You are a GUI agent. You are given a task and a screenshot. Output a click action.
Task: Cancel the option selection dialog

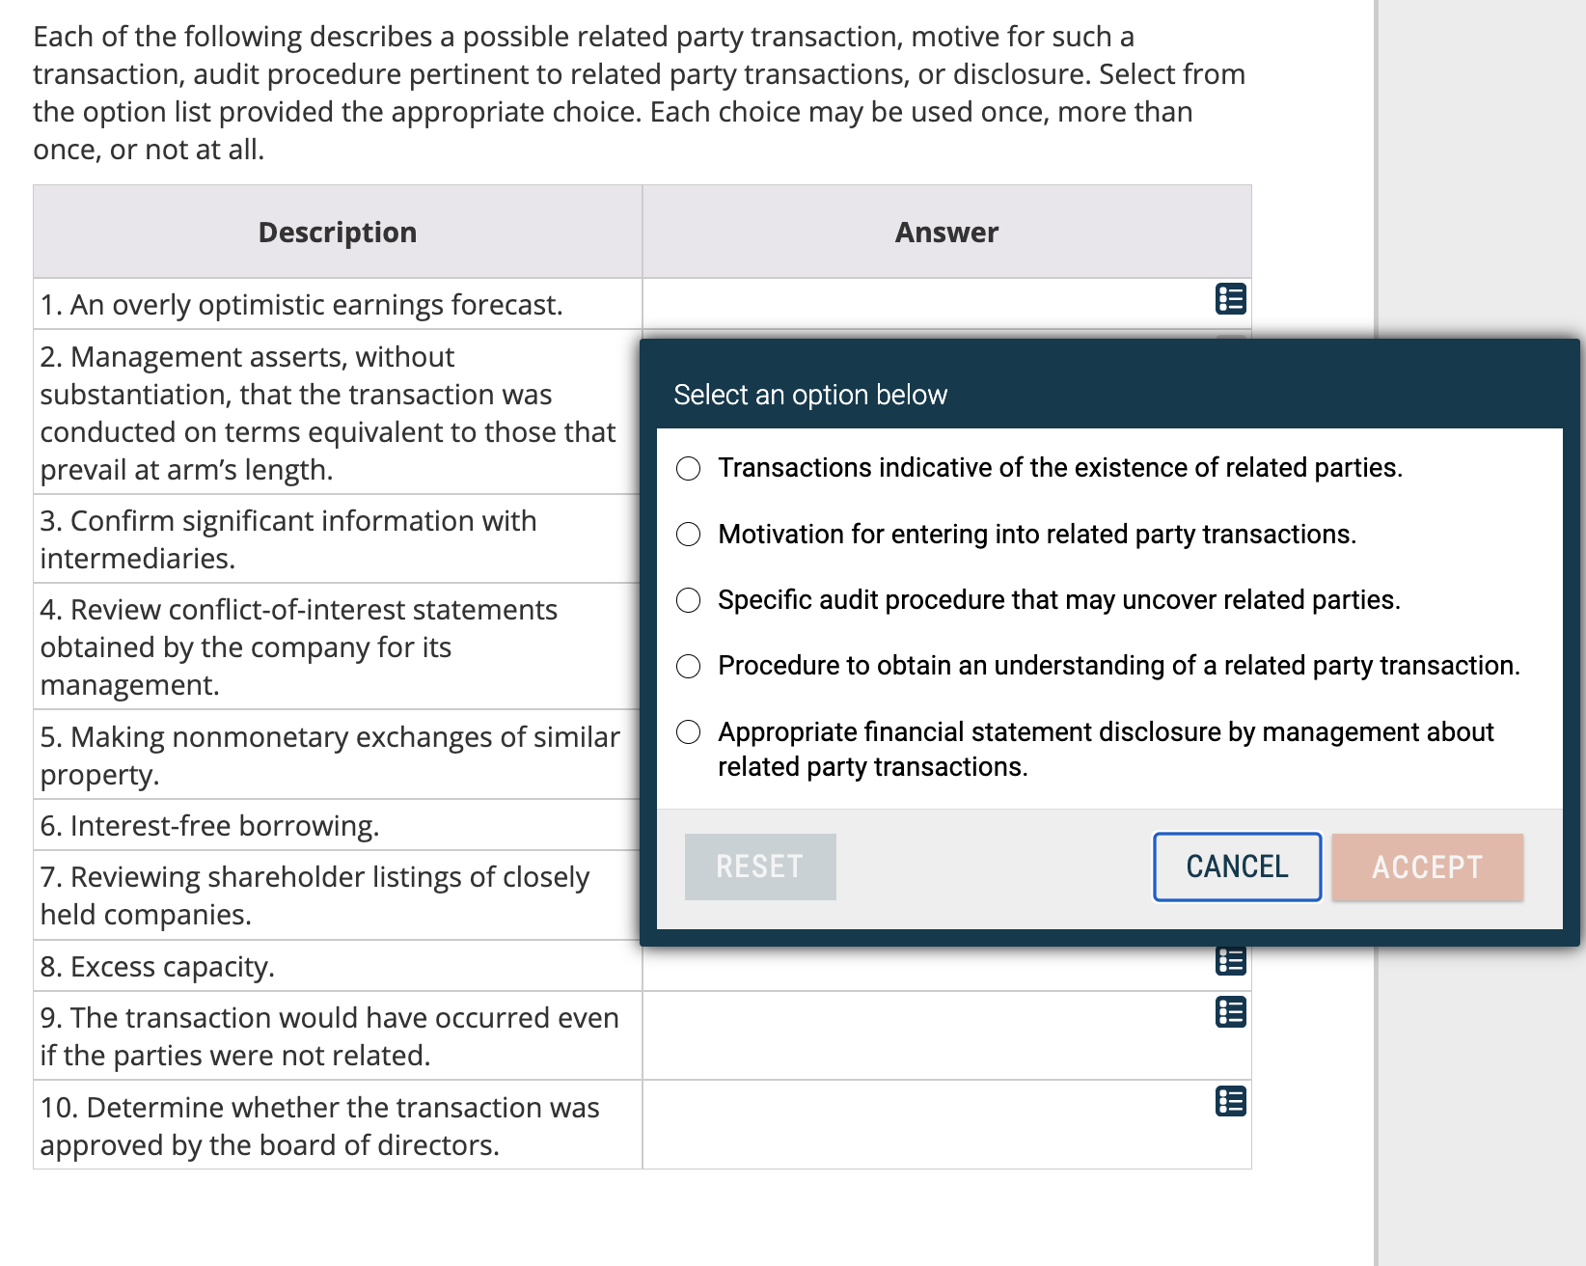[x=1236, y=867]
